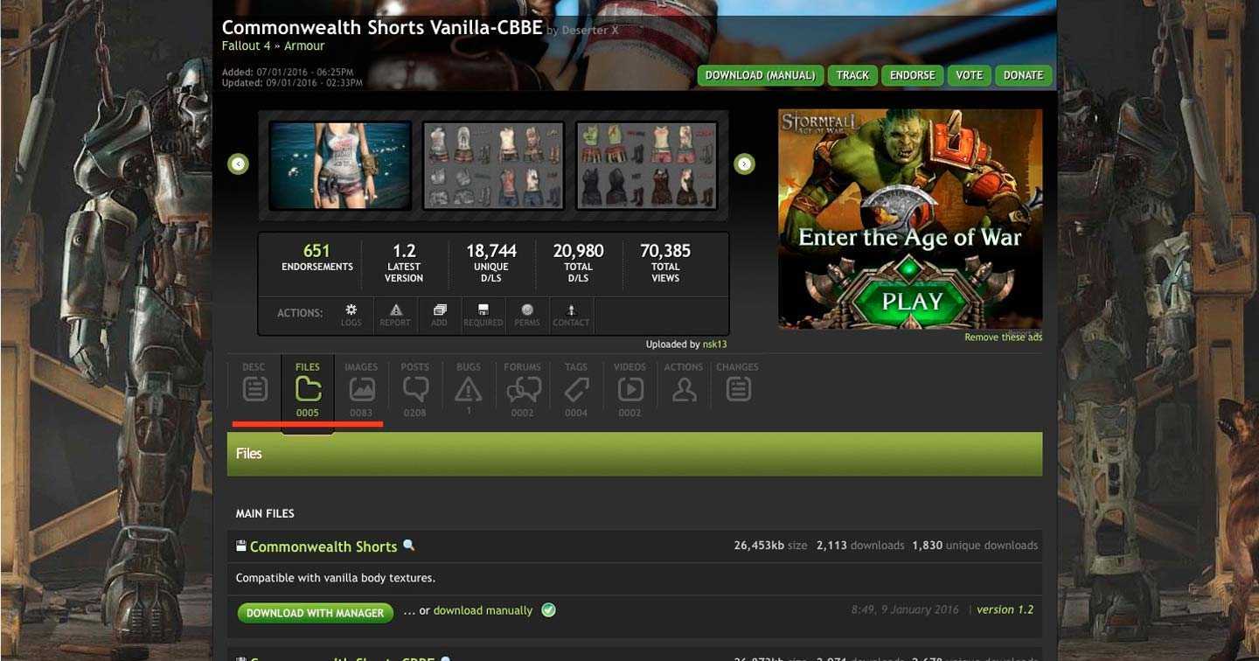Screen dimensions: 1259x661
Task: Click the Fallout 4 breadcrumb link
Action: tap(246, 45)
